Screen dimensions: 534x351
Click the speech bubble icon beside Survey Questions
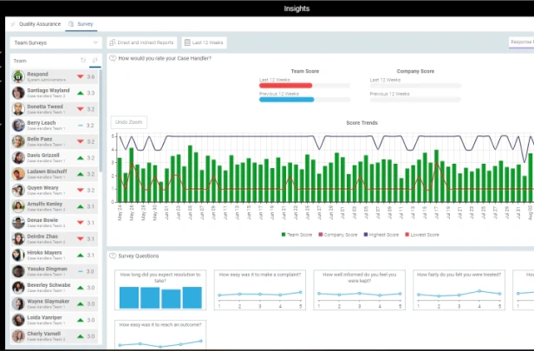(113, 256)
